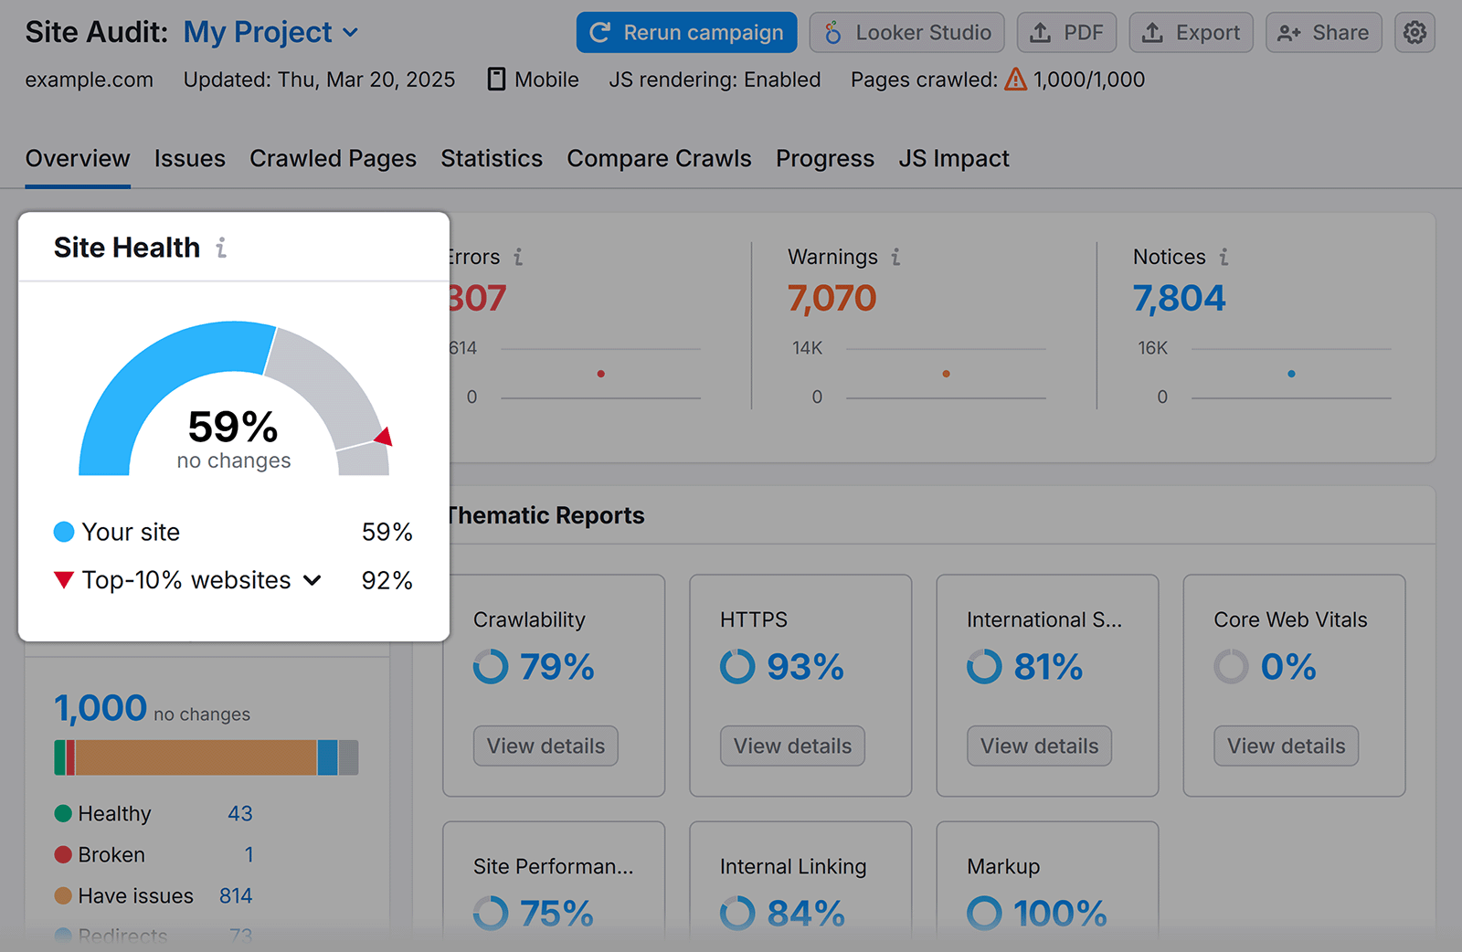Switch to the Issues tab
This screenshot has height=952, width=1462.
pos(189,158)
